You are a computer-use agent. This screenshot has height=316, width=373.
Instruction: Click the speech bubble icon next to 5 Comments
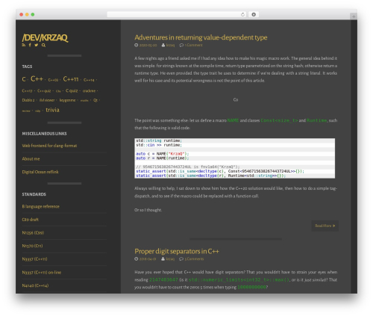pyautogui.click(x=181, y=259)
